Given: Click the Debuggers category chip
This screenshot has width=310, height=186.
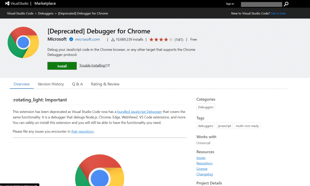Looking at the screenshot, I should (x=206, y=107).
